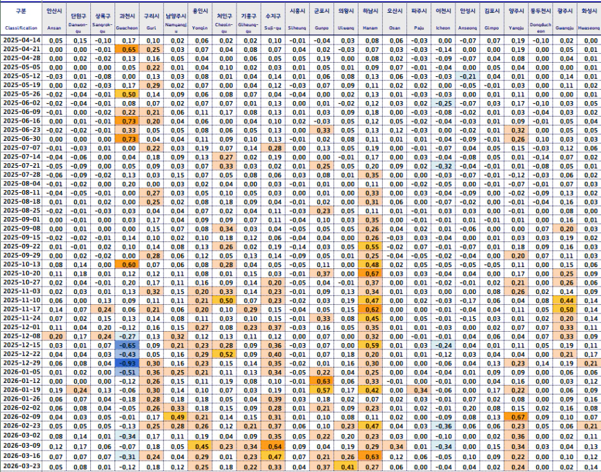Click Hanam 0.63 cell in 2026-03-16 row
The image size is (601, 472).
tap(371, 456)
